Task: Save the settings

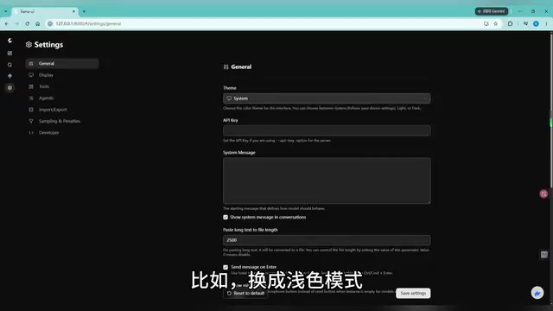Action: pos(413,294)
